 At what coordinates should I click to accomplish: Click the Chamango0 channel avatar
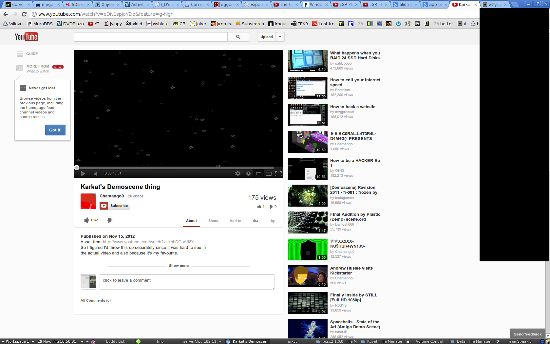click(88, 201)
